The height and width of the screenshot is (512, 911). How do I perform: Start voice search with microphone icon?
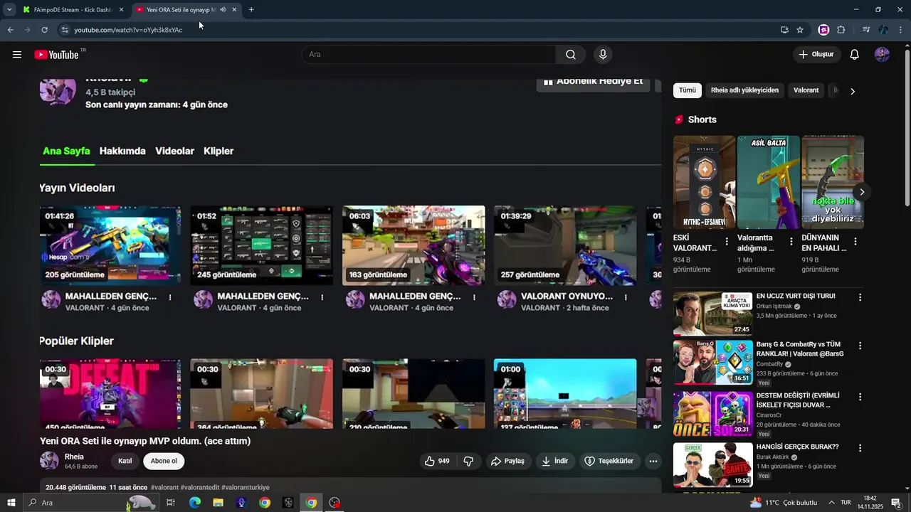coord(603,55)
